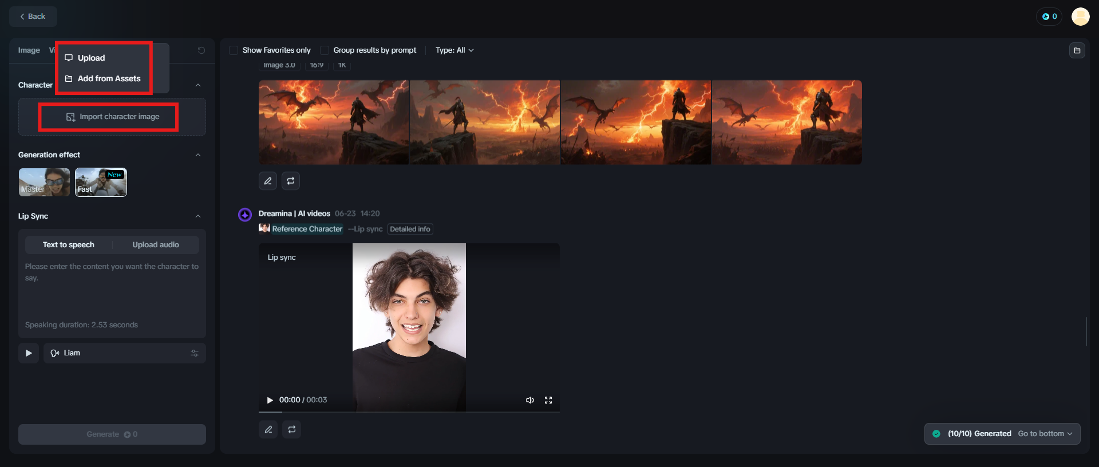Click the (10/10) Generated status

tap(979, 434)
